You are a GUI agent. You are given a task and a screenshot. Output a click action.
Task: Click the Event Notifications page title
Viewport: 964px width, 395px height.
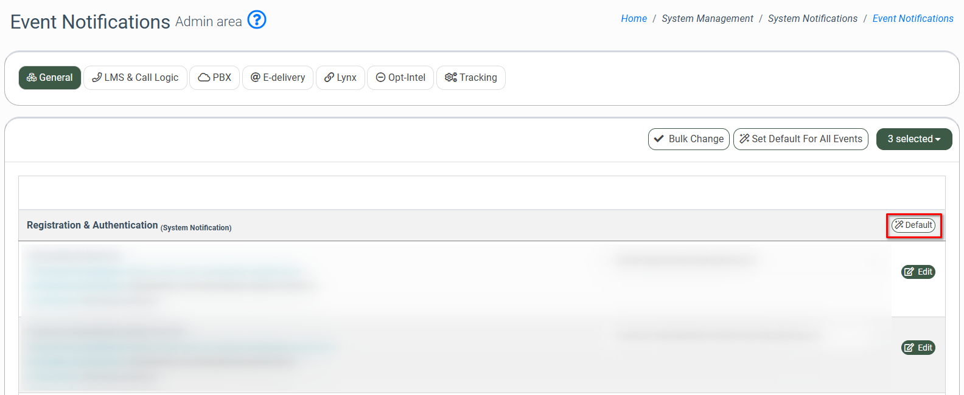(90, 22)
